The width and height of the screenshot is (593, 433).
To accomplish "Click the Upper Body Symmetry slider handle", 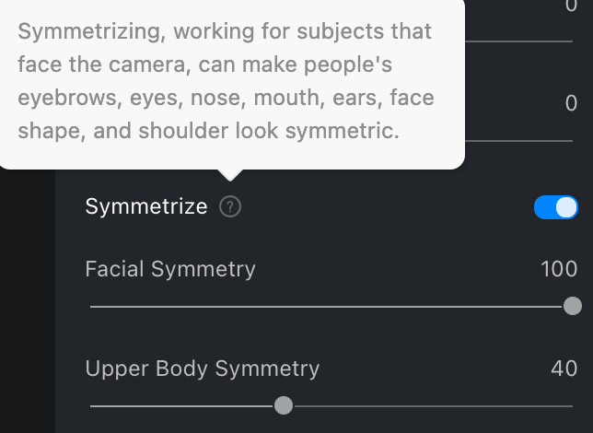I will click(284, 405).
